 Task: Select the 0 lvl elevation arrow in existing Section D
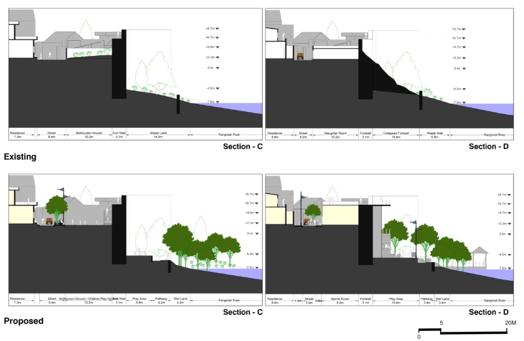click(x=464, y=69)
